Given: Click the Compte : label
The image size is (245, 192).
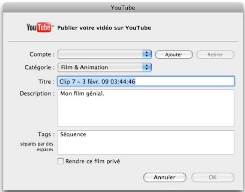Looking at the screenshot, I should [x=42, y=54].
